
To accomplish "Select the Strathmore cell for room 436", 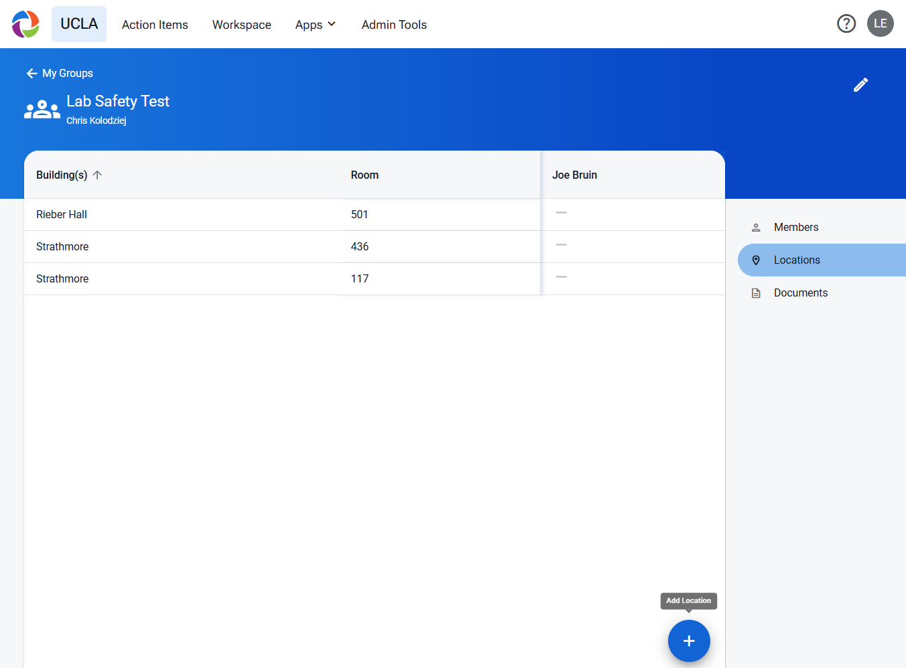I will tap(62, 246).
